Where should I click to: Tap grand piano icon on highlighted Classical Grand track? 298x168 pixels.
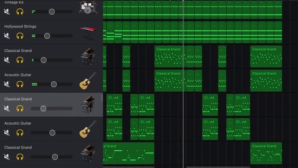point(88,105)
